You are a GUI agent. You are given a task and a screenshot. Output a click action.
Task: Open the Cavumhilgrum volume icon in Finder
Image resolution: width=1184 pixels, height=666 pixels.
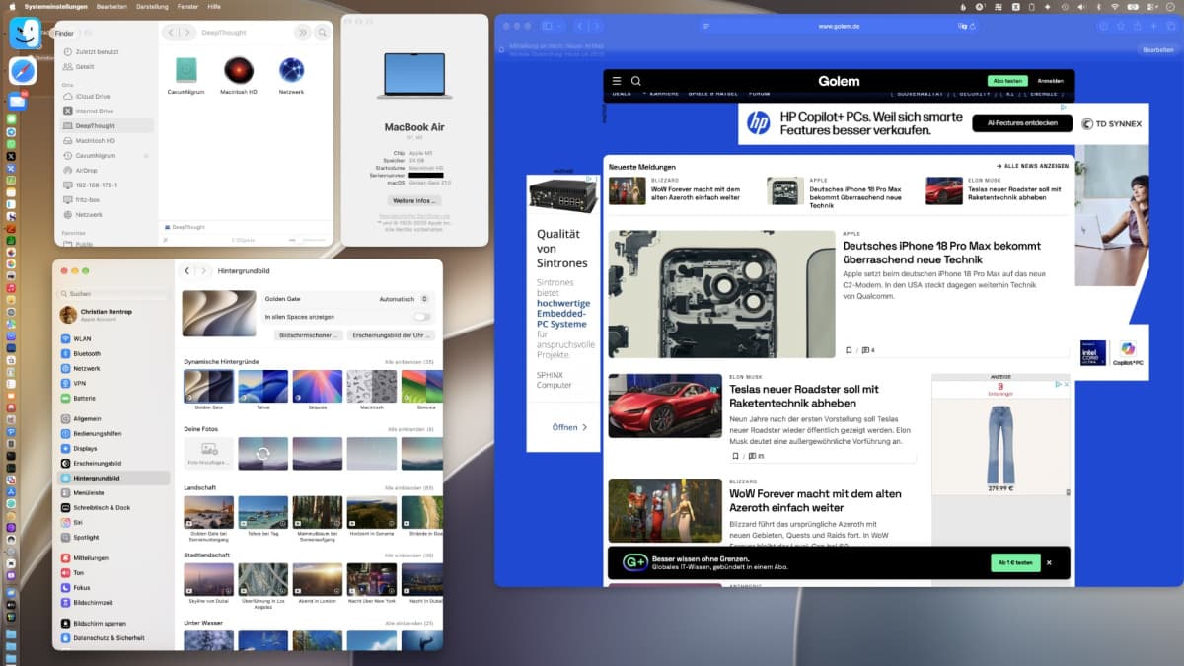pos(185,69)
